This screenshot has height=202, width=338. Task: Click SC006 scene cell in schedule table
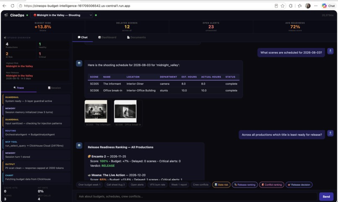[x=94, y=91]
